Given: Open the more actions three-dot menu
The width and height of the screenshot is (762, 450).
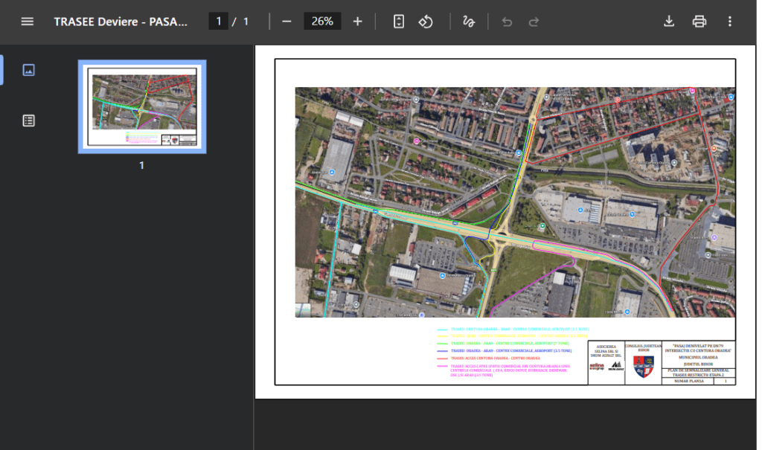Looking at the screenshot, I should pos(729,22).
